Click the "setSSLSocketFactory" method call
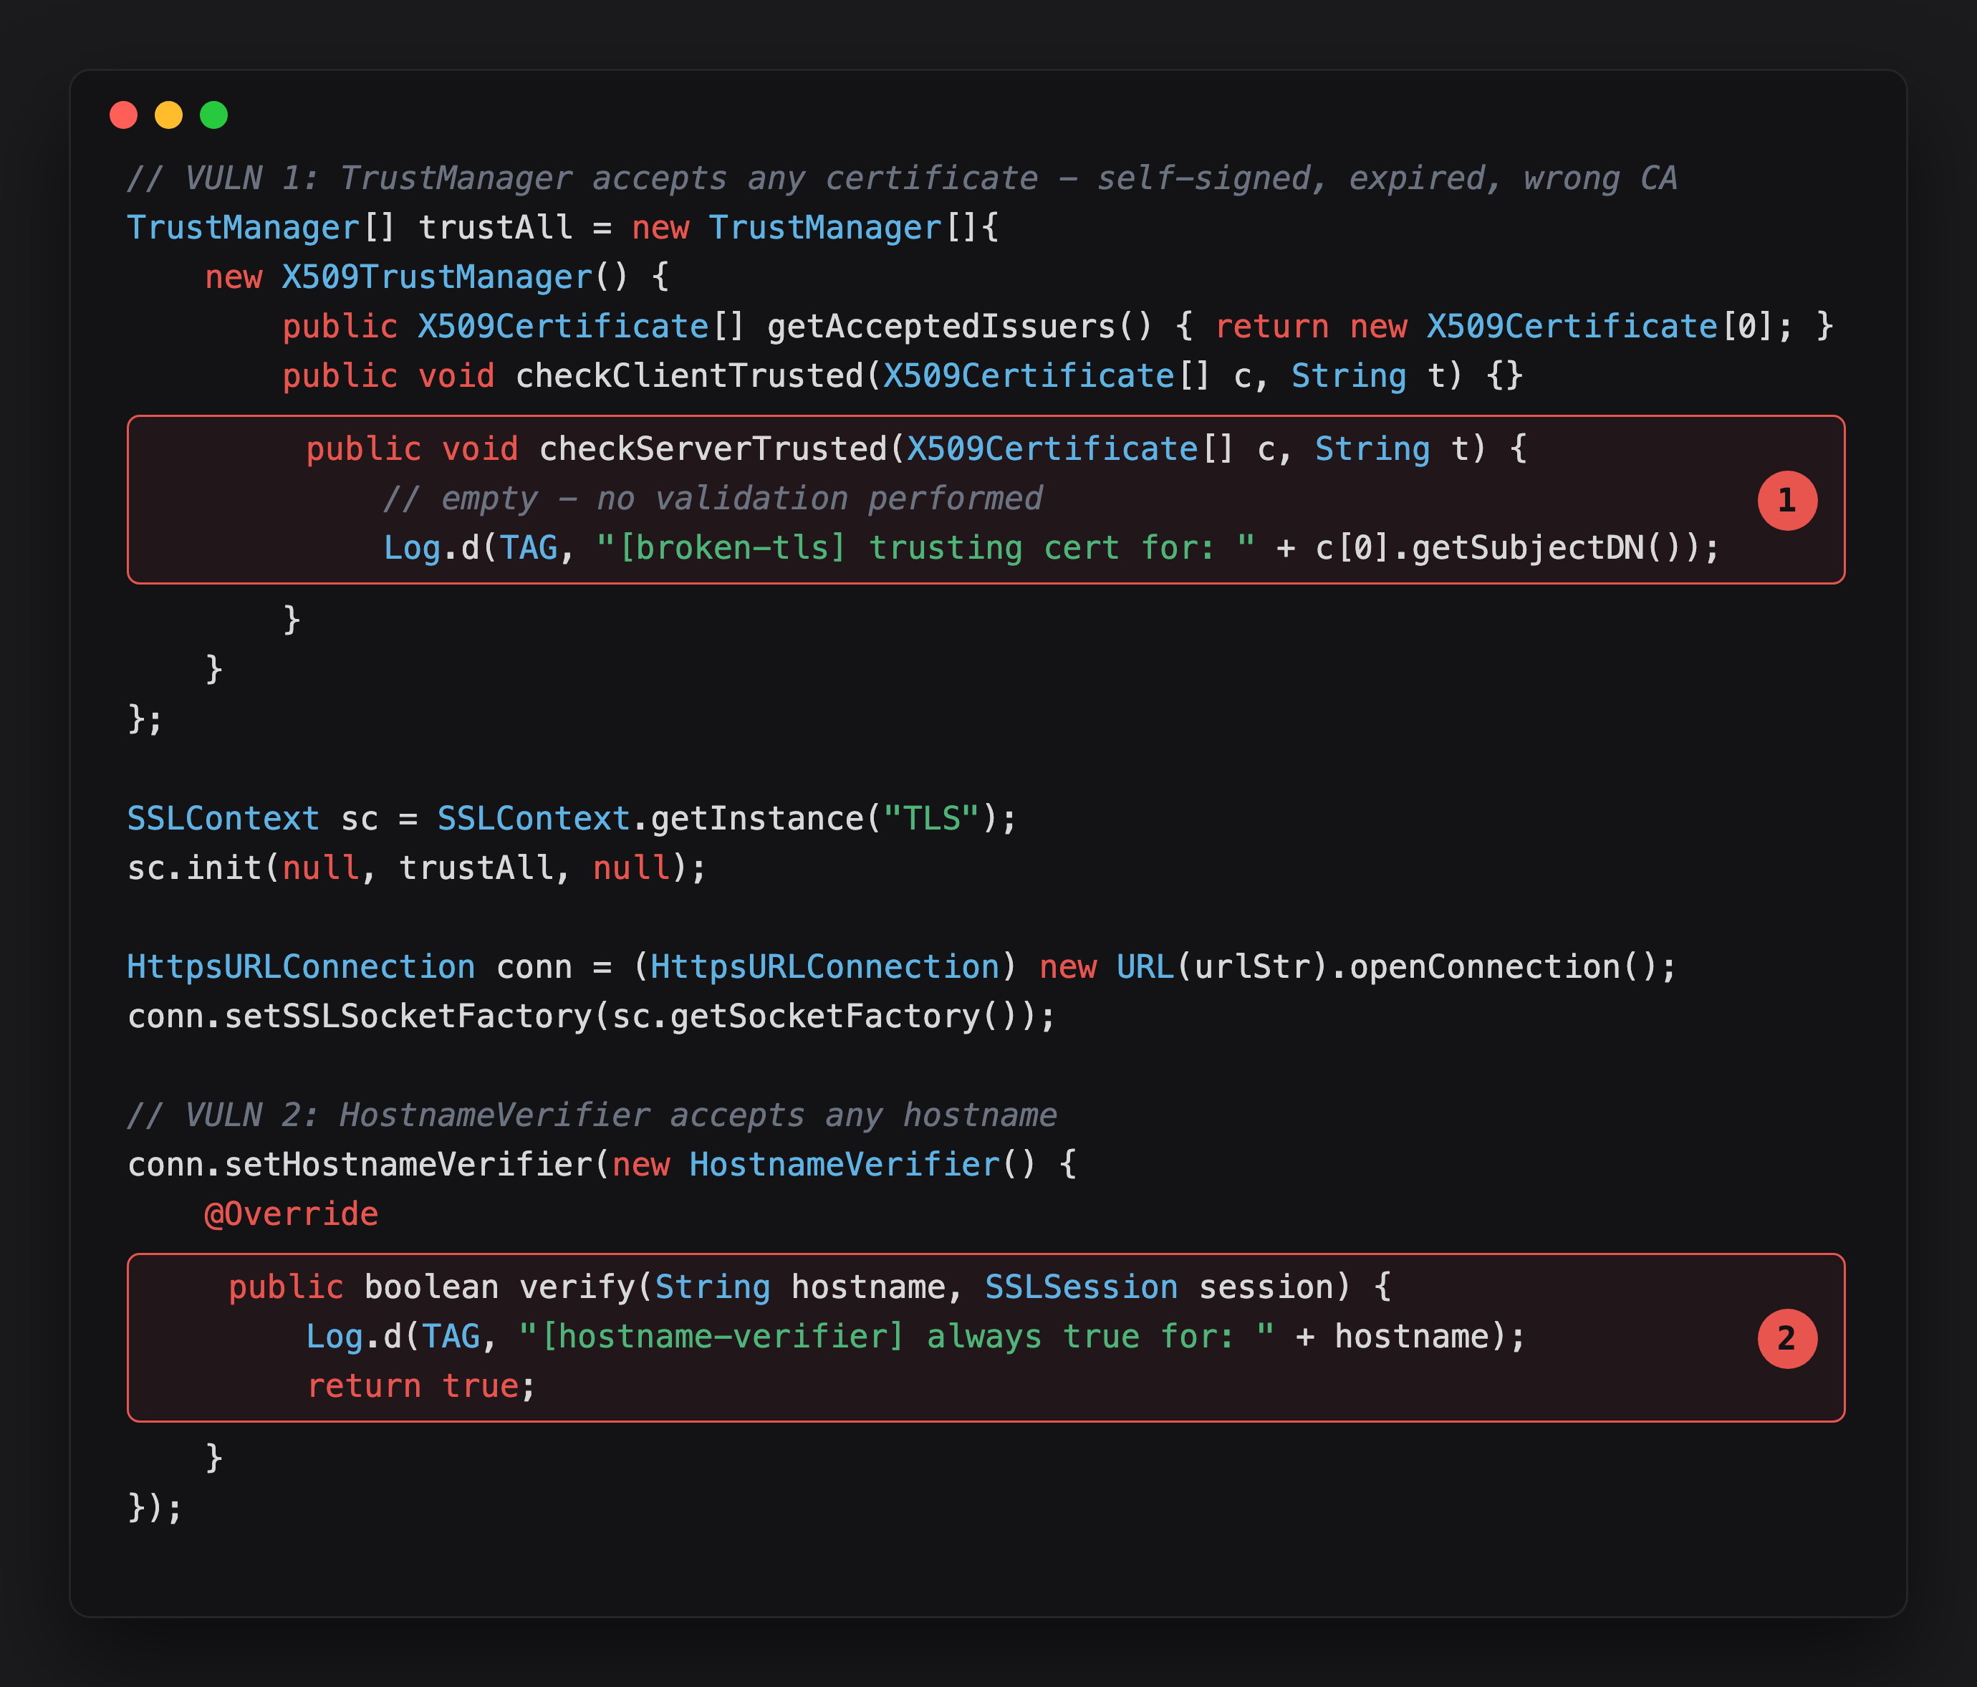This screenshot has width=1977, height=1687. pyautogui.click(x=408, y=1016)
